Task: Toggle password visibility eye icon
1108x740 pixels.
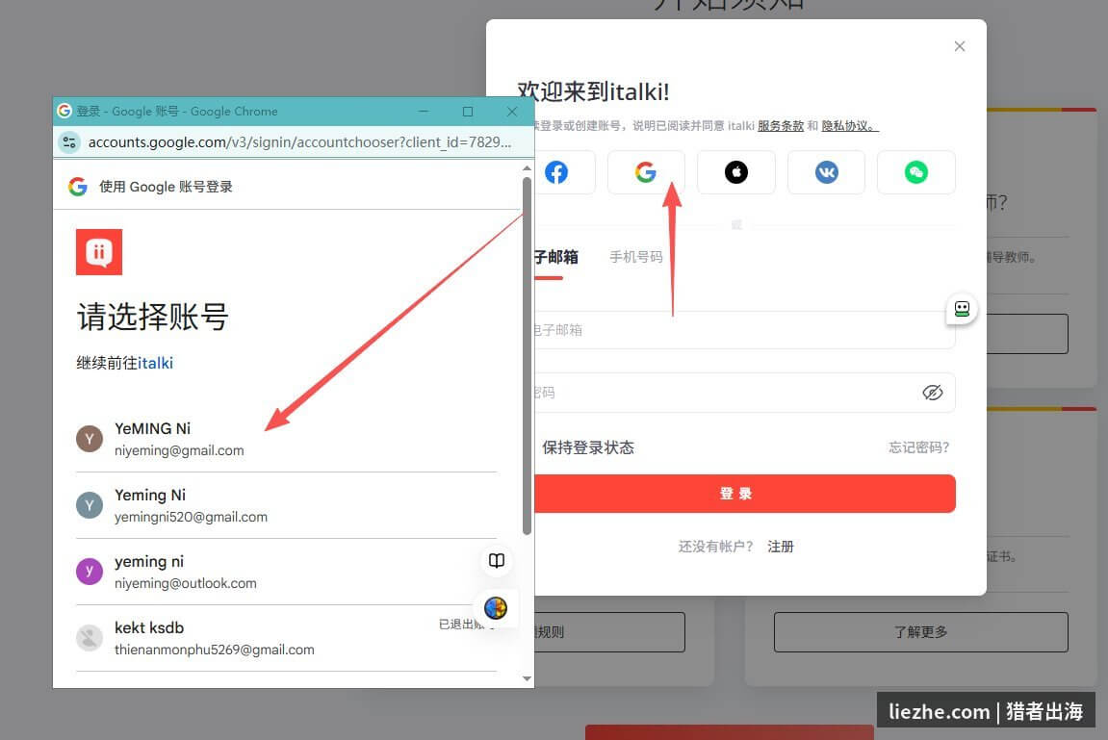Action: coord(932,393)
